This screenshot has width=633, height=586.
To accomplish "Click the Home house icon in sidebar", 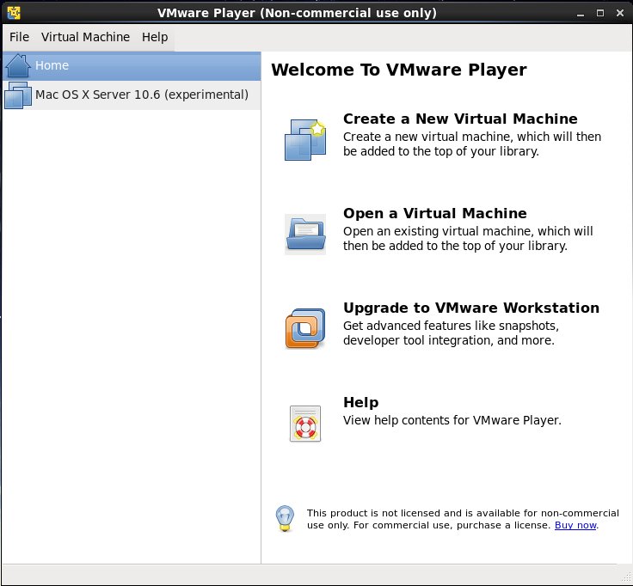I will (x=18, y=66).
